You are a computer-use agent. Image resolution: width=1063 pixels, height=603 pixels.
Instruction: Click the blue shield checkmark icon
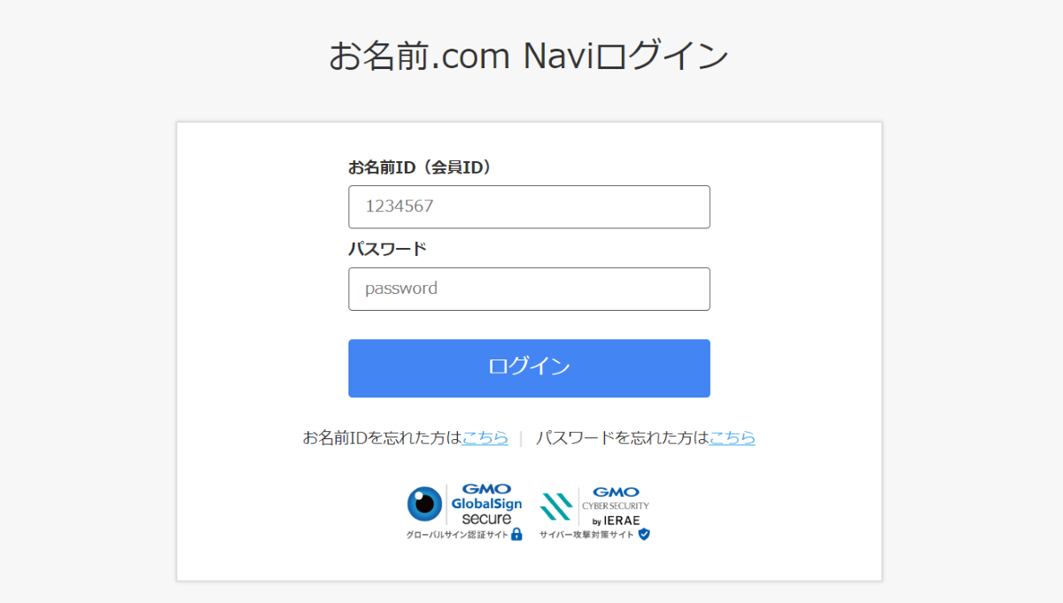click(x=644, y=534)
